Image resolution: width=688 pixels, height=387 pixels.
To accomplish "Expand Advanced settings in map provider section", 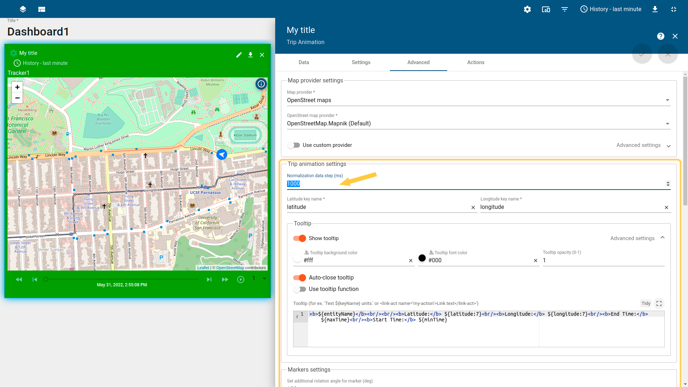I will (x=643, y=145).
